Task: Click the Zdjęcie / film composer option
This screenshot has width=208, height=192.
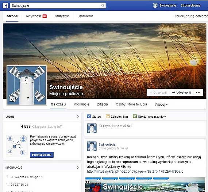Action: [117, 116]
